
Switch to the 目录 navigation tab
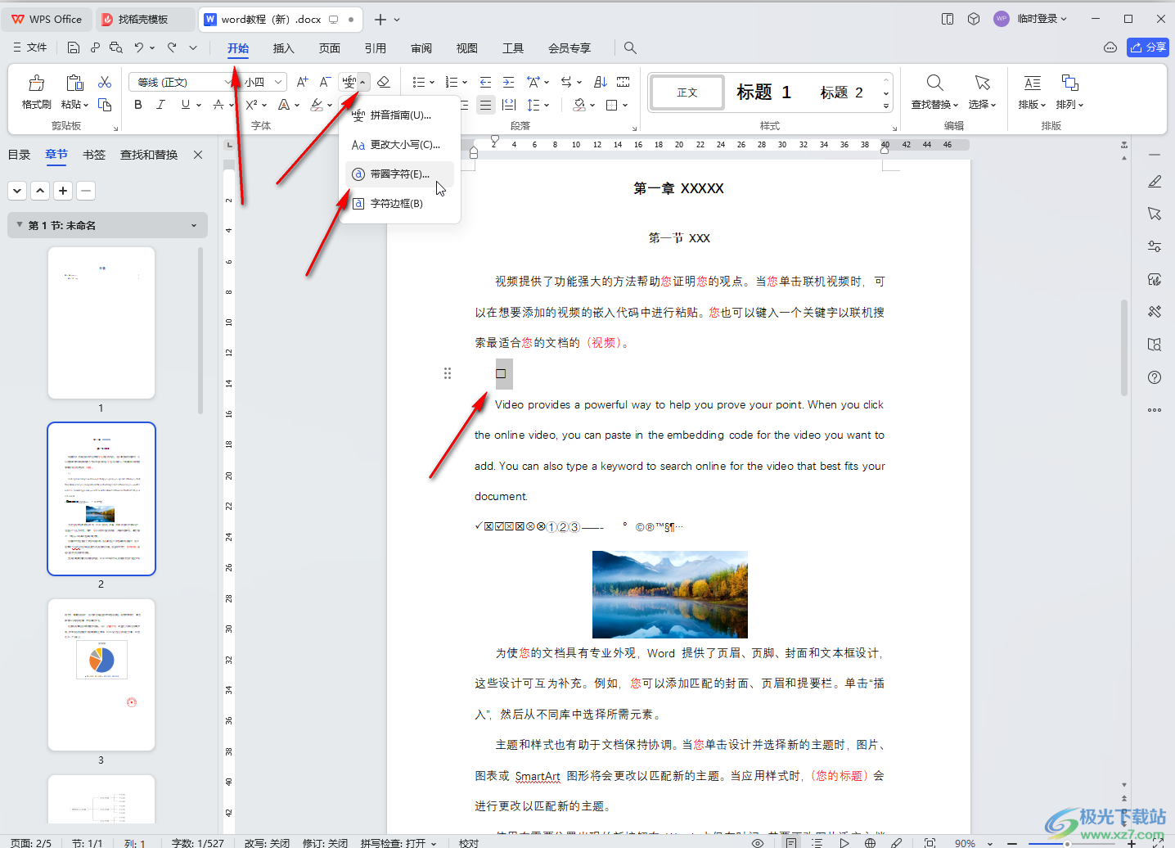tap(19, 155)
